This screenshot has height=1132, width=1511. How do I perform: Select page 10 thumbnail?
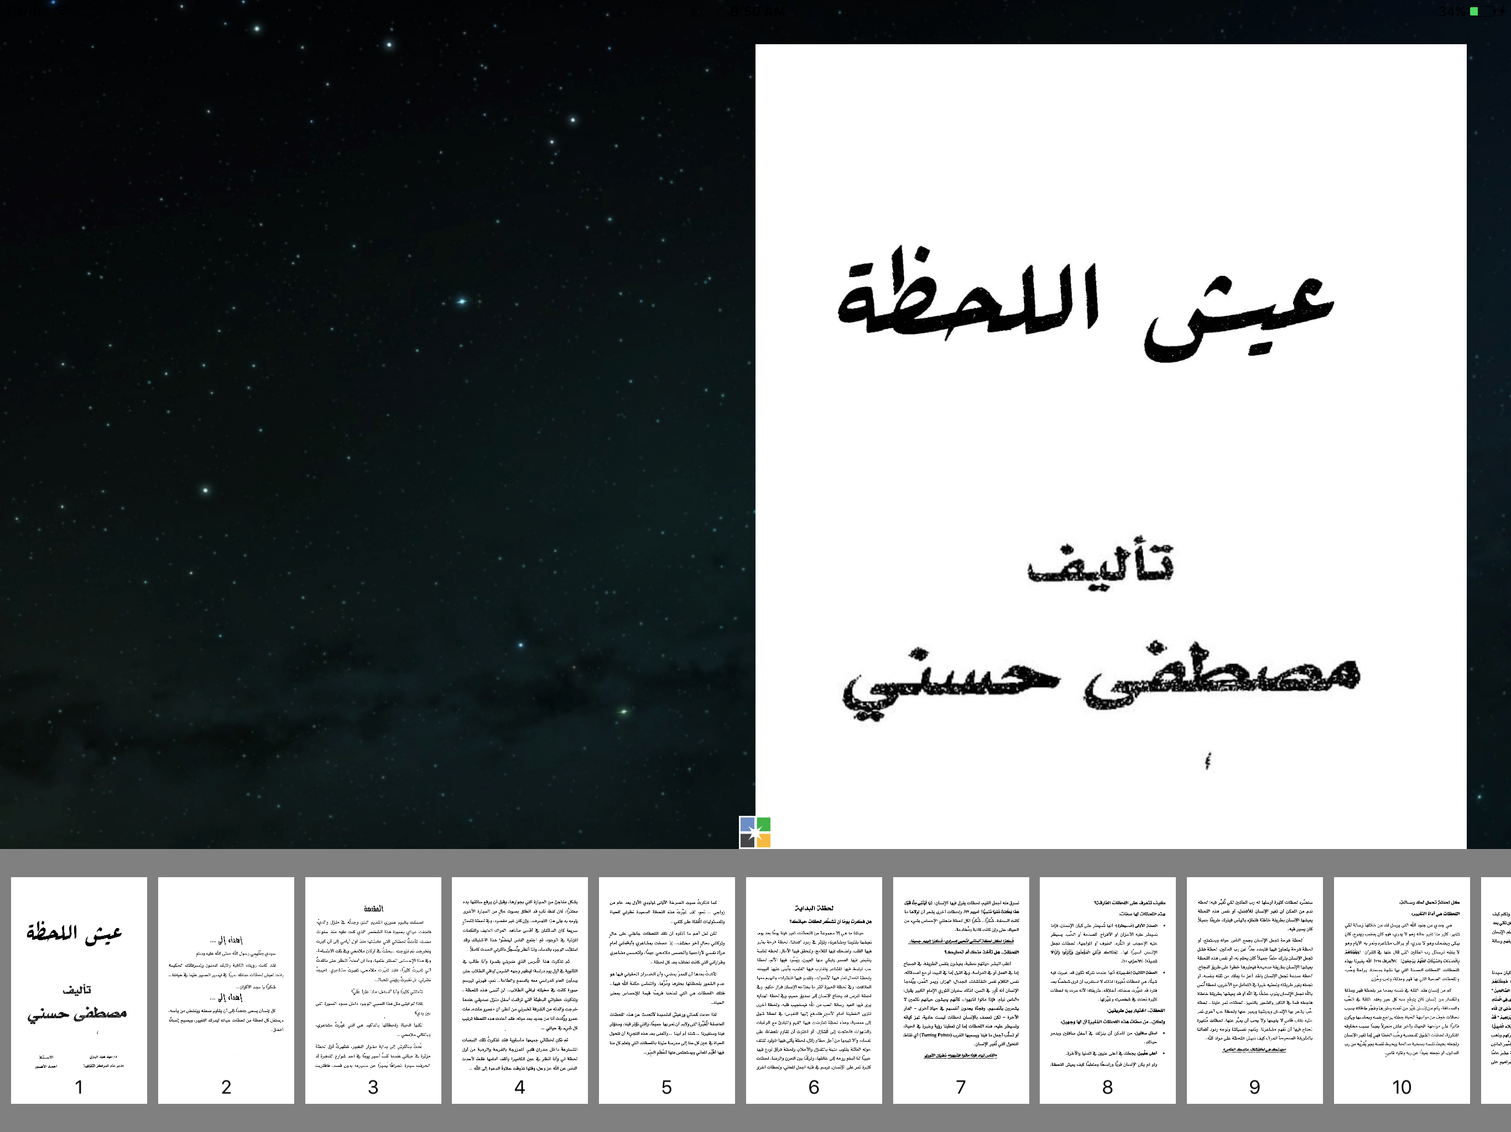(1401, 990)
